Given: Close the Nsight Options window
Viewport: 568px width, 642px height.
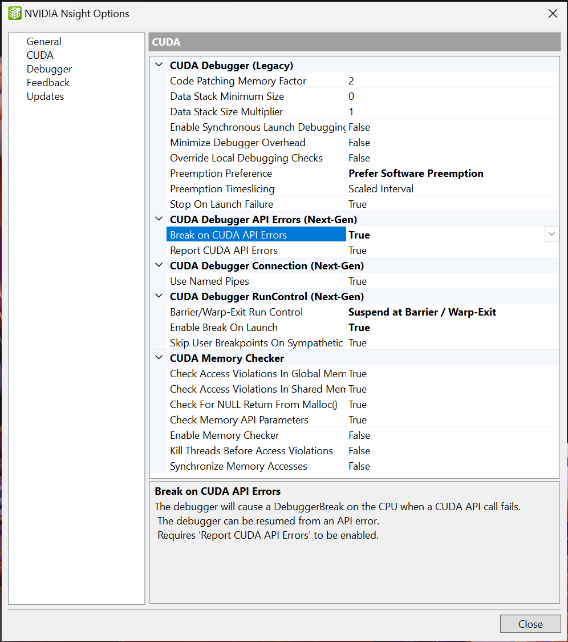Looking at the screenshot, I should 552,14.
